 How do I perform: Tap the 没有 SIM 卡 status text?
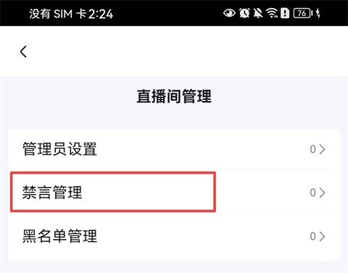click(x=58, y=14)
